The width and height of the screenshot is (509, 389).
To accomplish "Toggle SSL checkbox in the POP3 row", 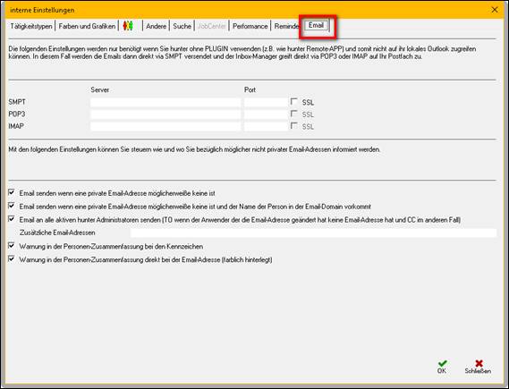I will click(x=293, y=114).
